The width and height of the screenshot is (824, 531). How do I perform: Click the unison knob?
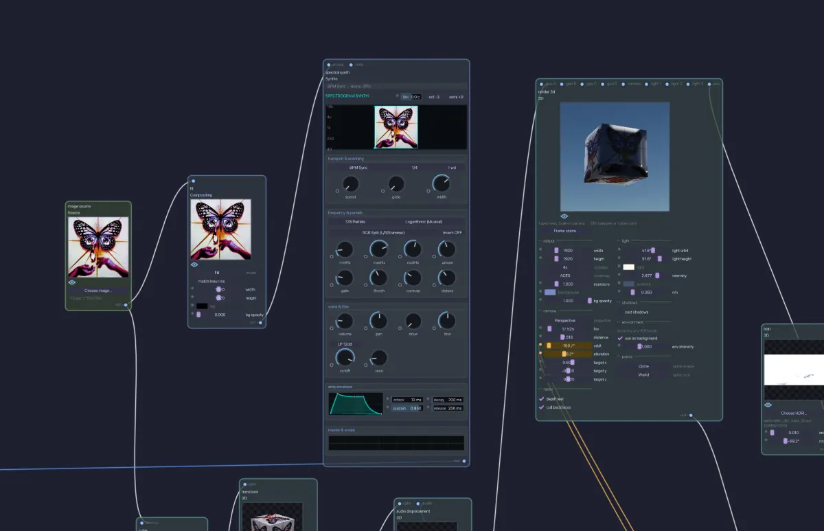point(447,249)
